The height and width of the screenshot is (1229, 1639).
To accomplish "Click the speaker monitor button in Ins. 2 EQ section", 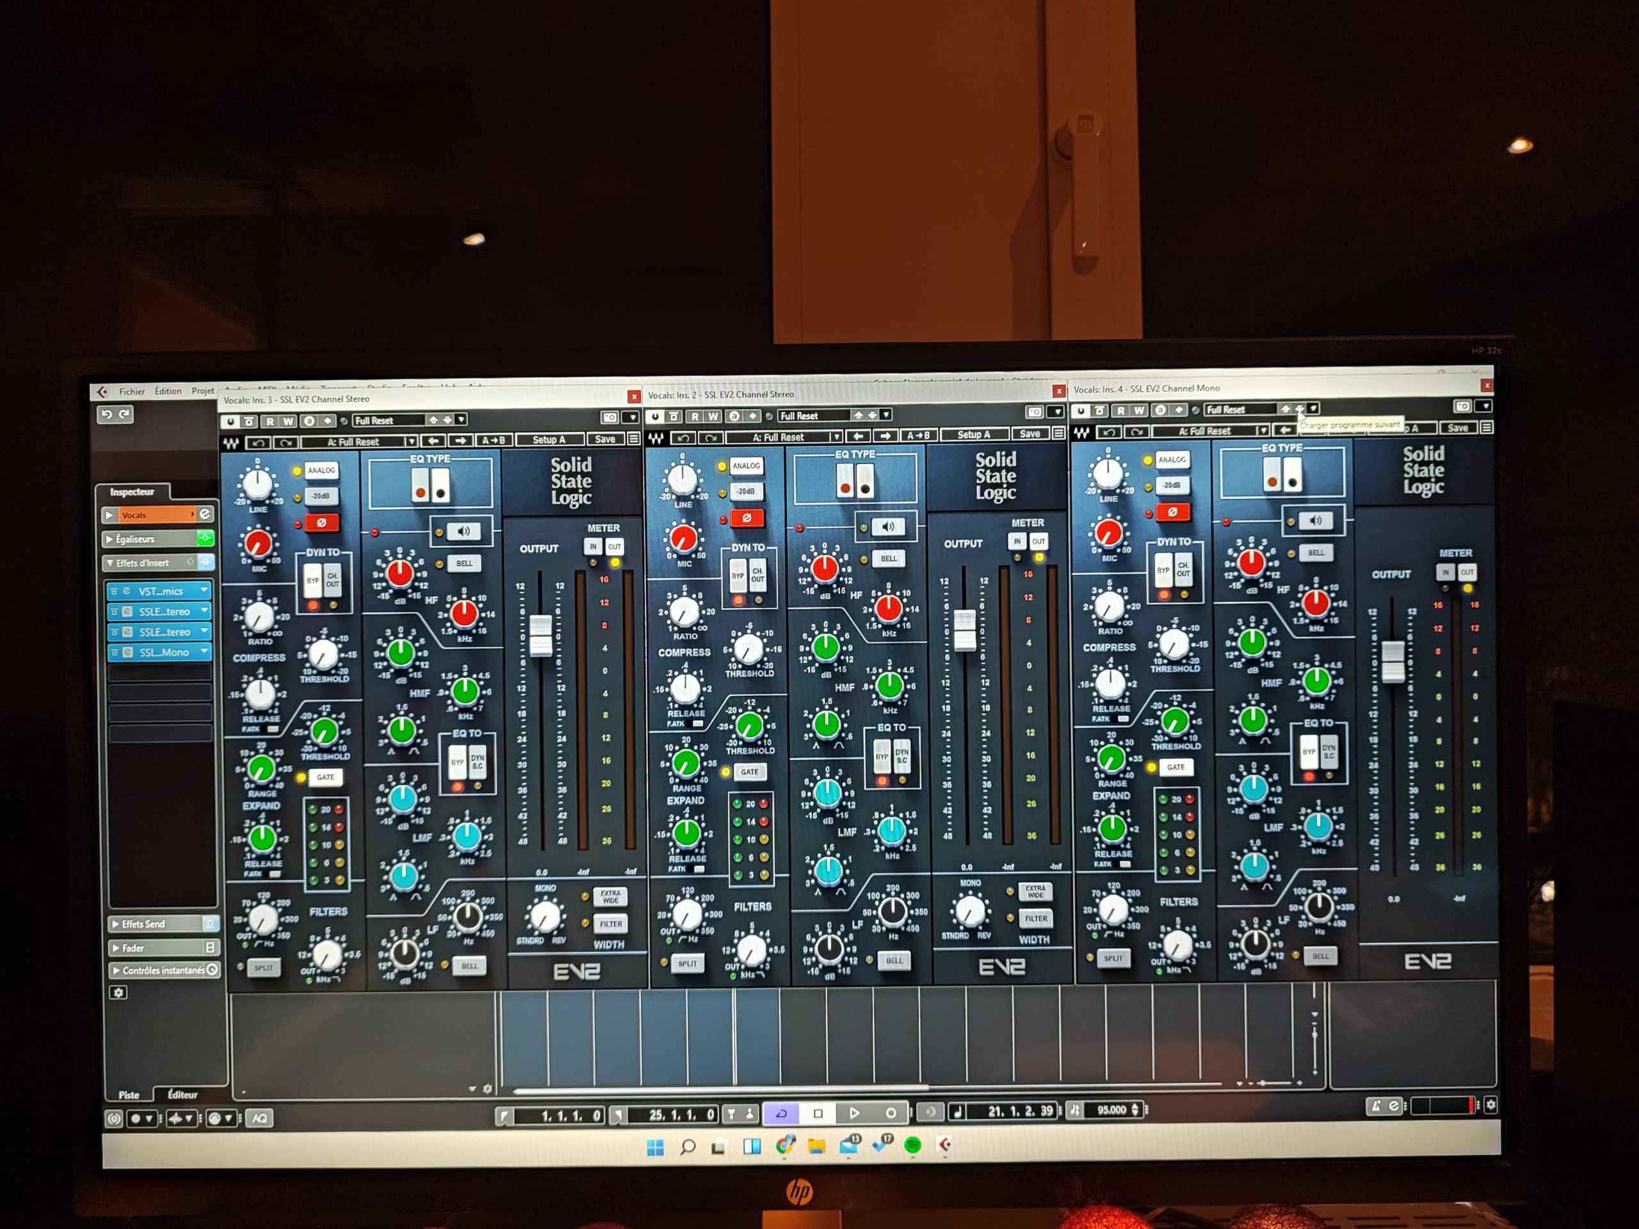I will pyautogui.click(x=887, y=527).
